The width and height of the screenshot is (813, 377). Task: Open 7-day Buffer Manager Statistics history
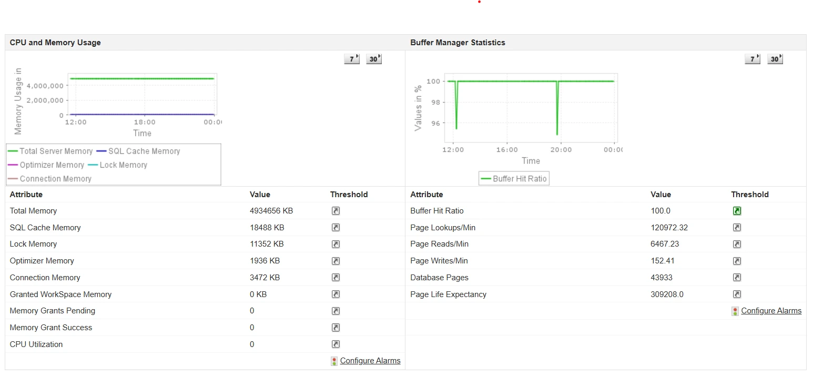pos(753,59)
